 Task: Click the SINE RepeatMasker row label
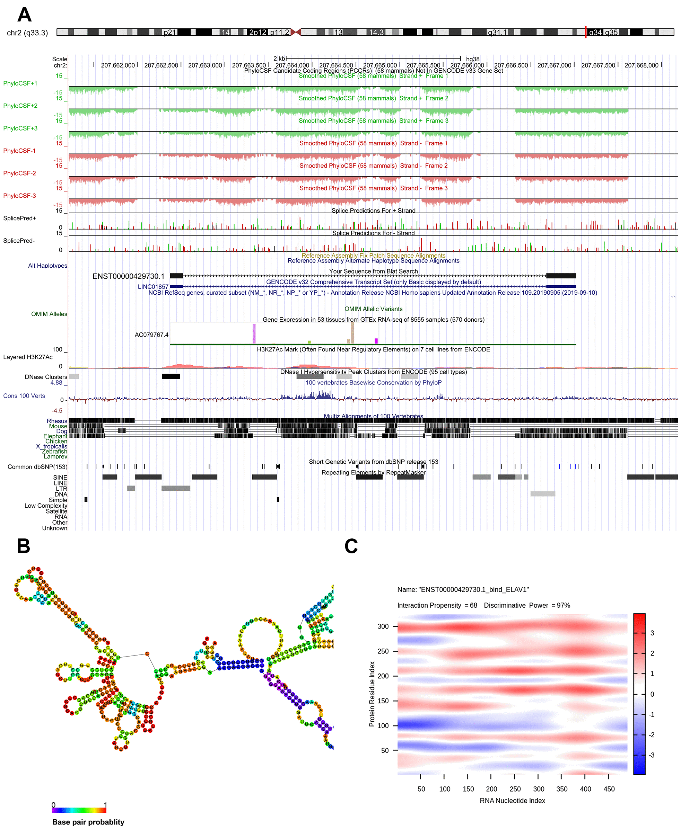60,478
